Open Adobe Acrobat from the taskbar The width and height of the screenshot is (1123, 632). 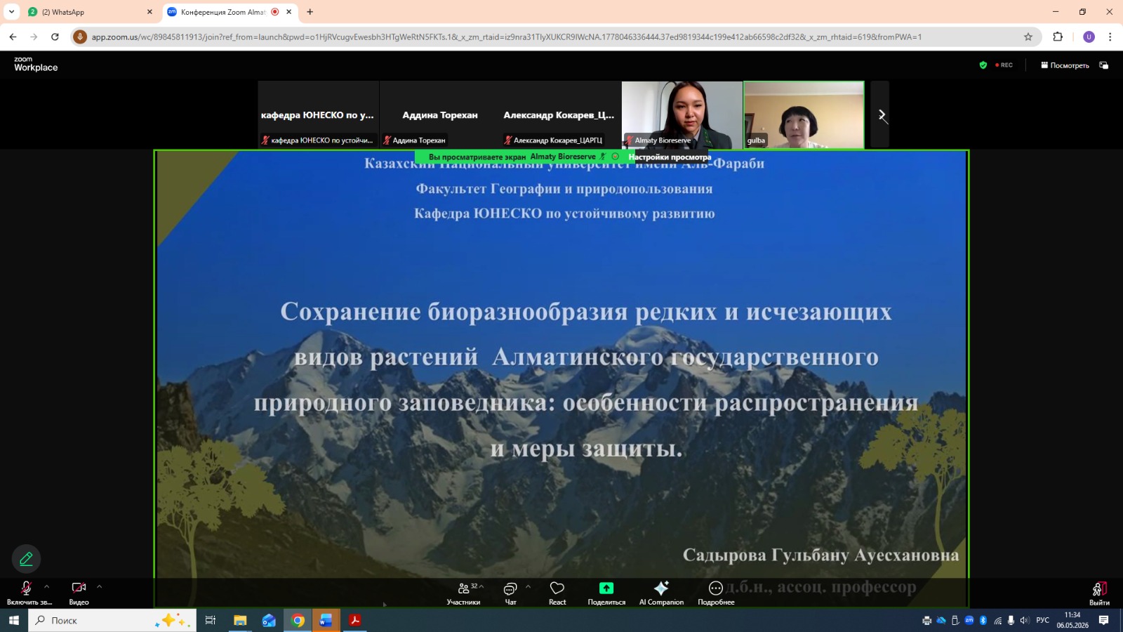[x=355, y=620]
